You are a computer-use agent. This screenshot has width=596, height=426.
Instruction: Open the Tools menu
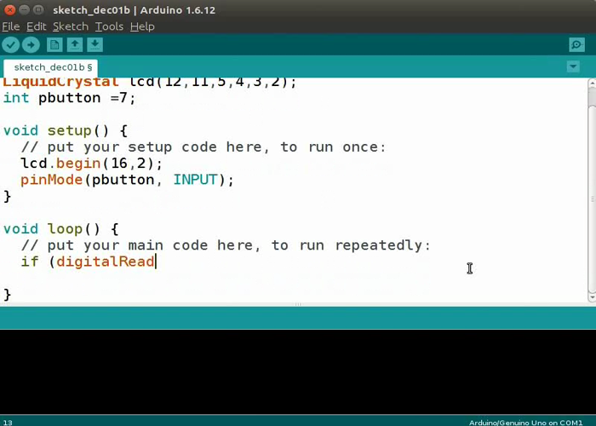click(109, 26)
